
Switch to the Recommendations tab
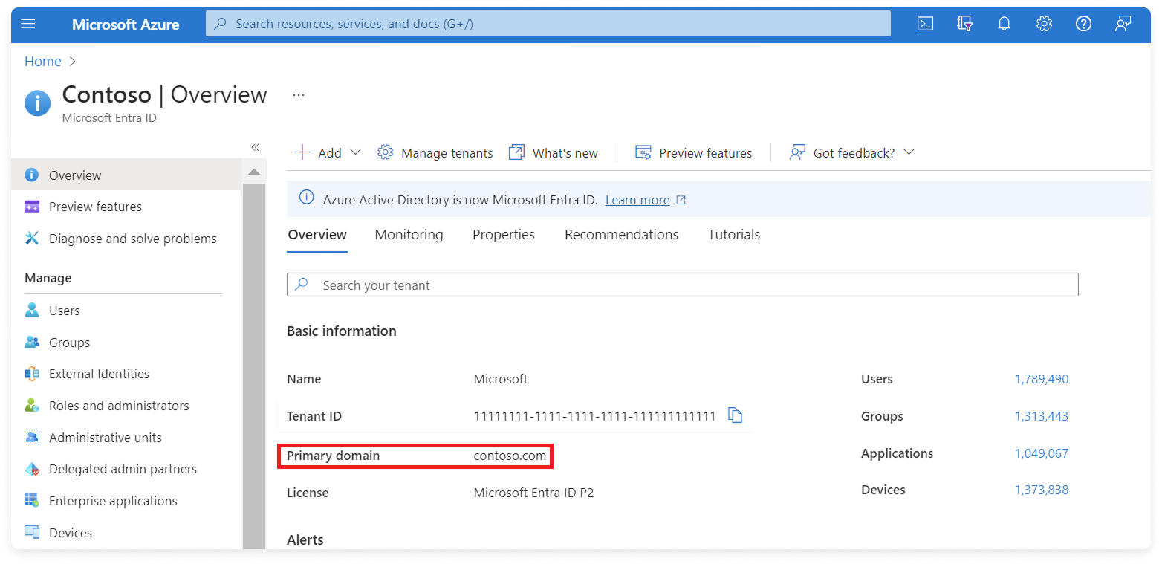[621, 235]
